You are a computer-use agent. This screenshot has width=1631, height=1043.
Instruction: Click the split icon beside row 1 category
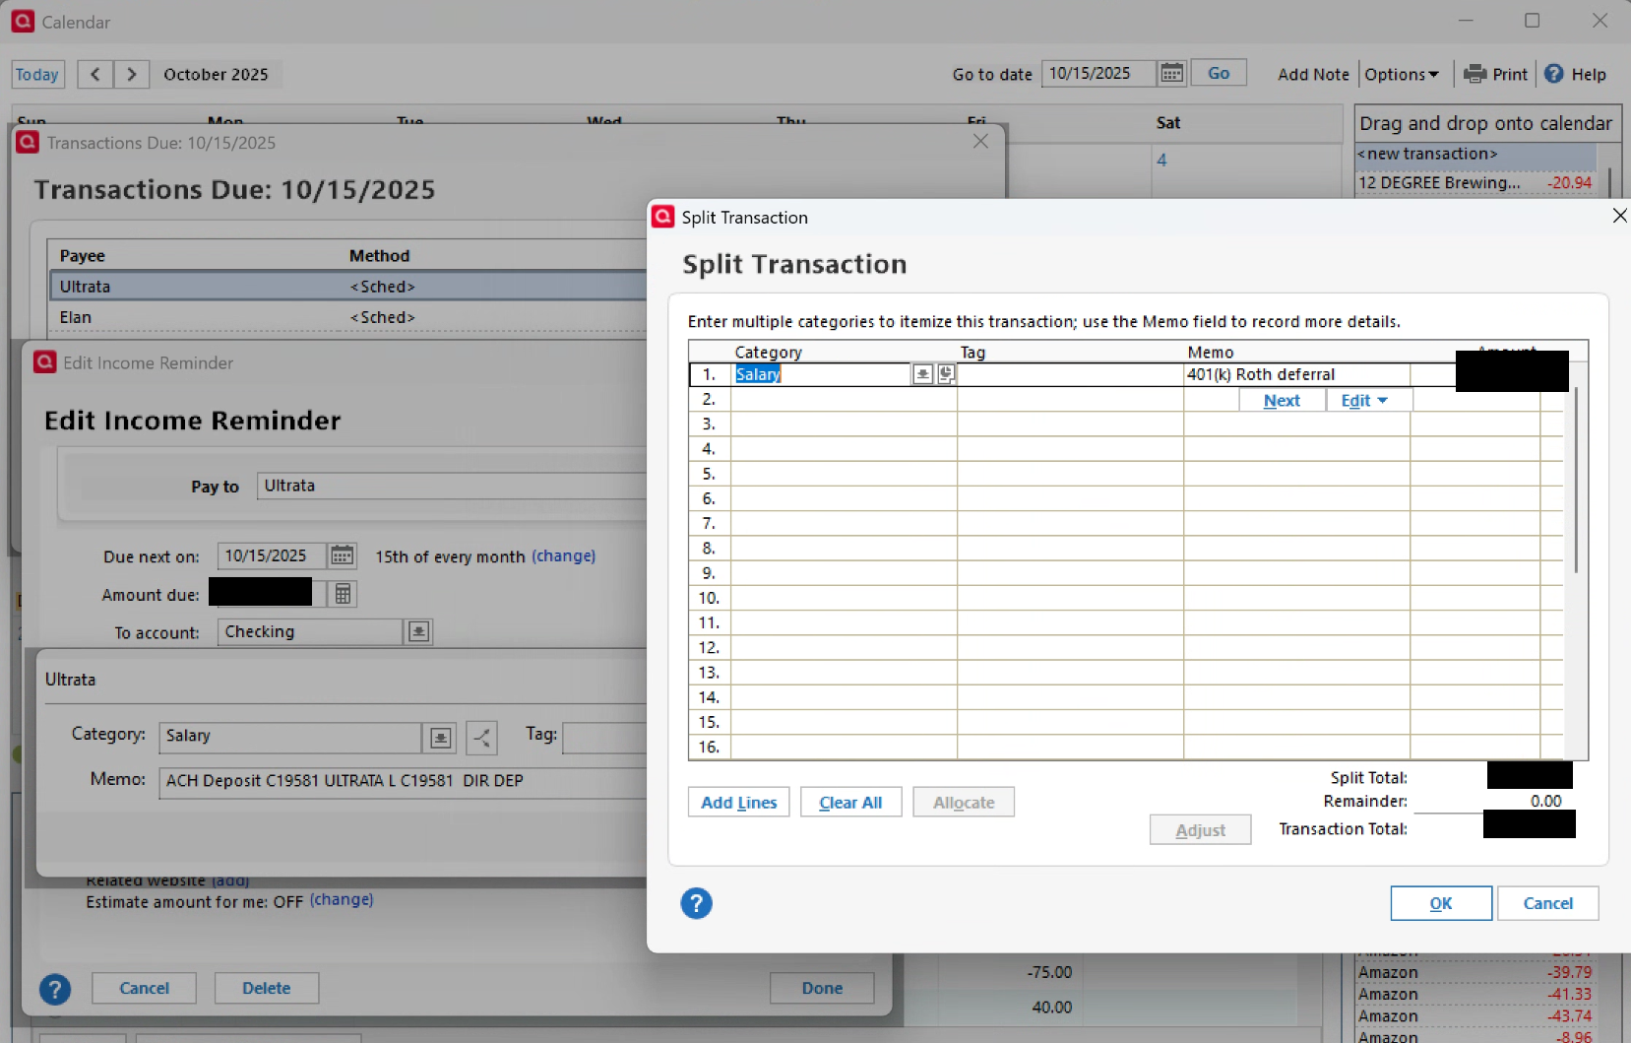tap(946, 374)
